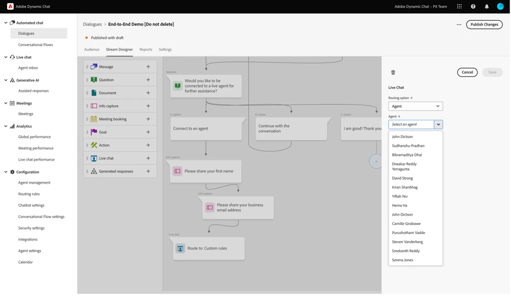Image resolution: width=511 pixels, height=296 pixels.
Task: Open Agent management in sidebar
Action: click(34, 183)
